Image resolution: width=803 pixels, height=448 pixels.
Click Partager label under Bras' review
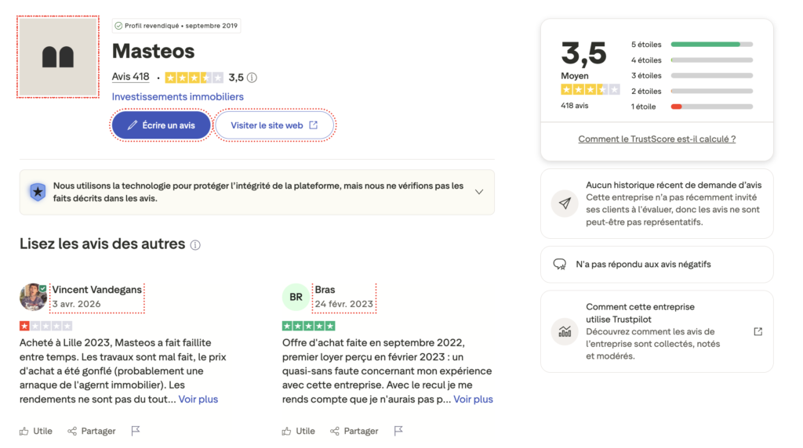click(x=361, y=431)
